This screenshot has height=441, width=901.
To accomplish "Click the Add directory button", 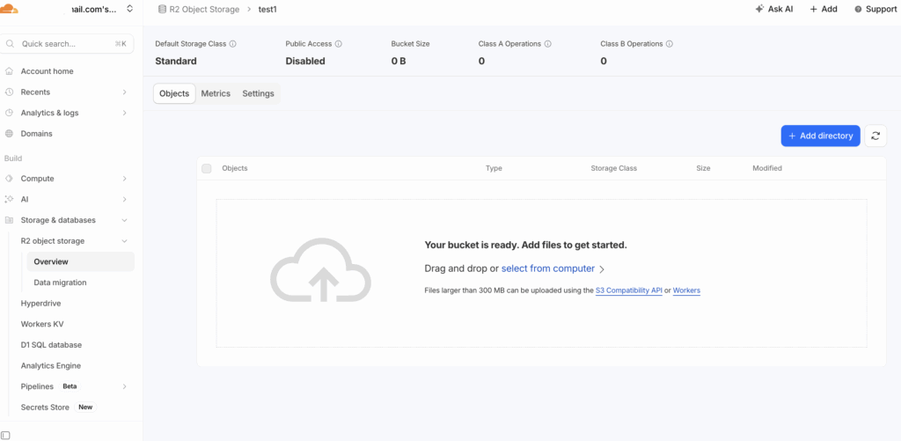I will (x=820, y=136).
